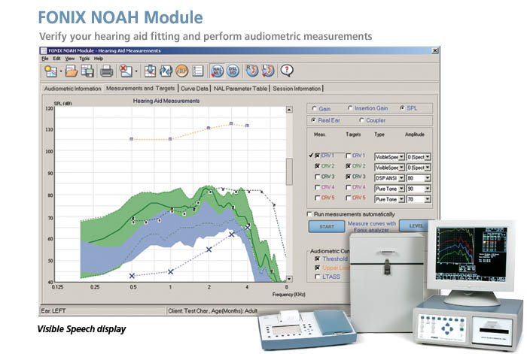Enable Targets CRV 4 checkbox
Image resolution: width=527 pixels, height=354 pixels.
point(349,187)
